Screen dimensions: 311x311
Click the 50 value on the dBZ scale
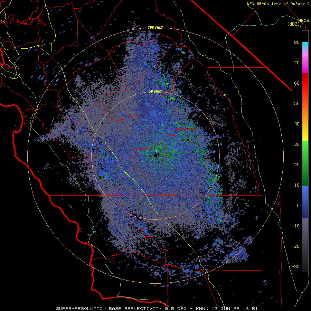[x=297, y=104]
